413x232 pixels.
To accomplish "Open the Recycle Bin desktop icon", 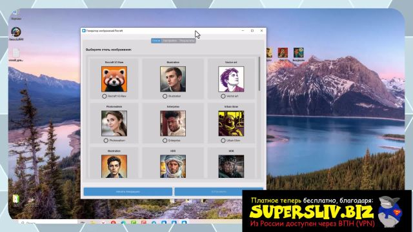I will pos(15,15).
